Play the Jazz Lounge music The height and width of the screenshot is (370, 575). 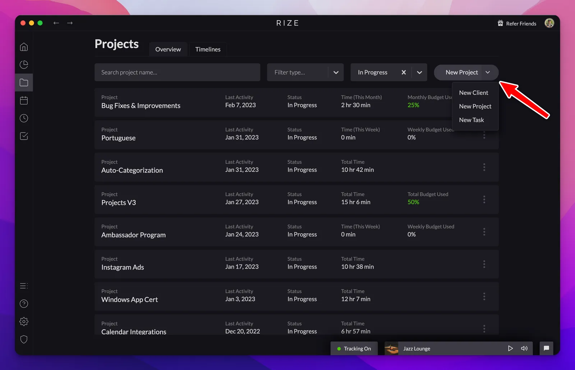pos(510,348)
